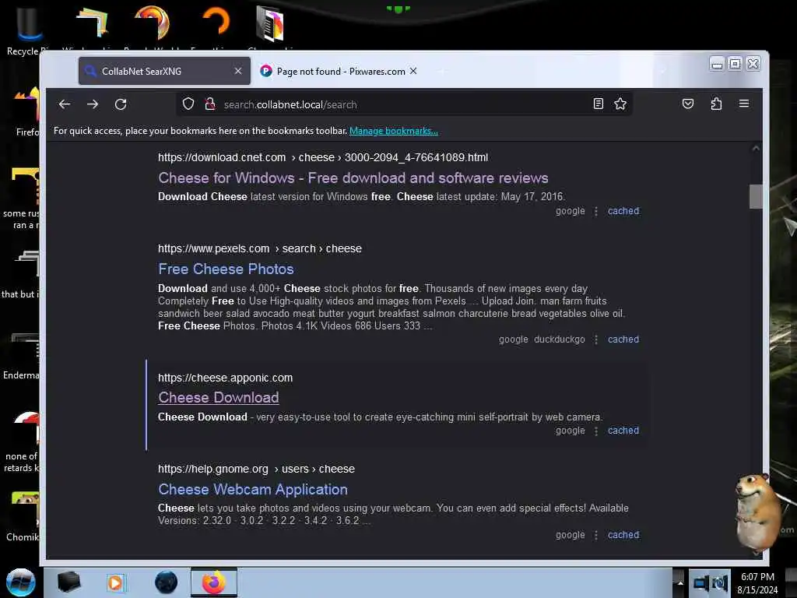Open the Extensions puzzle icon

(x=716, y=104)
